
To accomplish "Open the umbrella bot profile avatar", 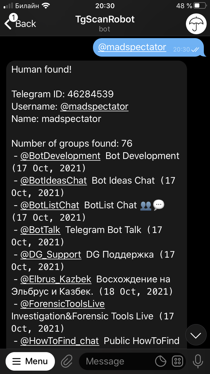I will [198, 24].
